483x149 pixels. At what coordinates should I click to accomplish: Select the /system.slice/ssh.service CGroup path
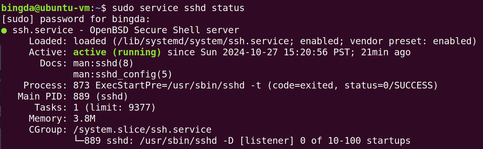(x=142, y=130)
